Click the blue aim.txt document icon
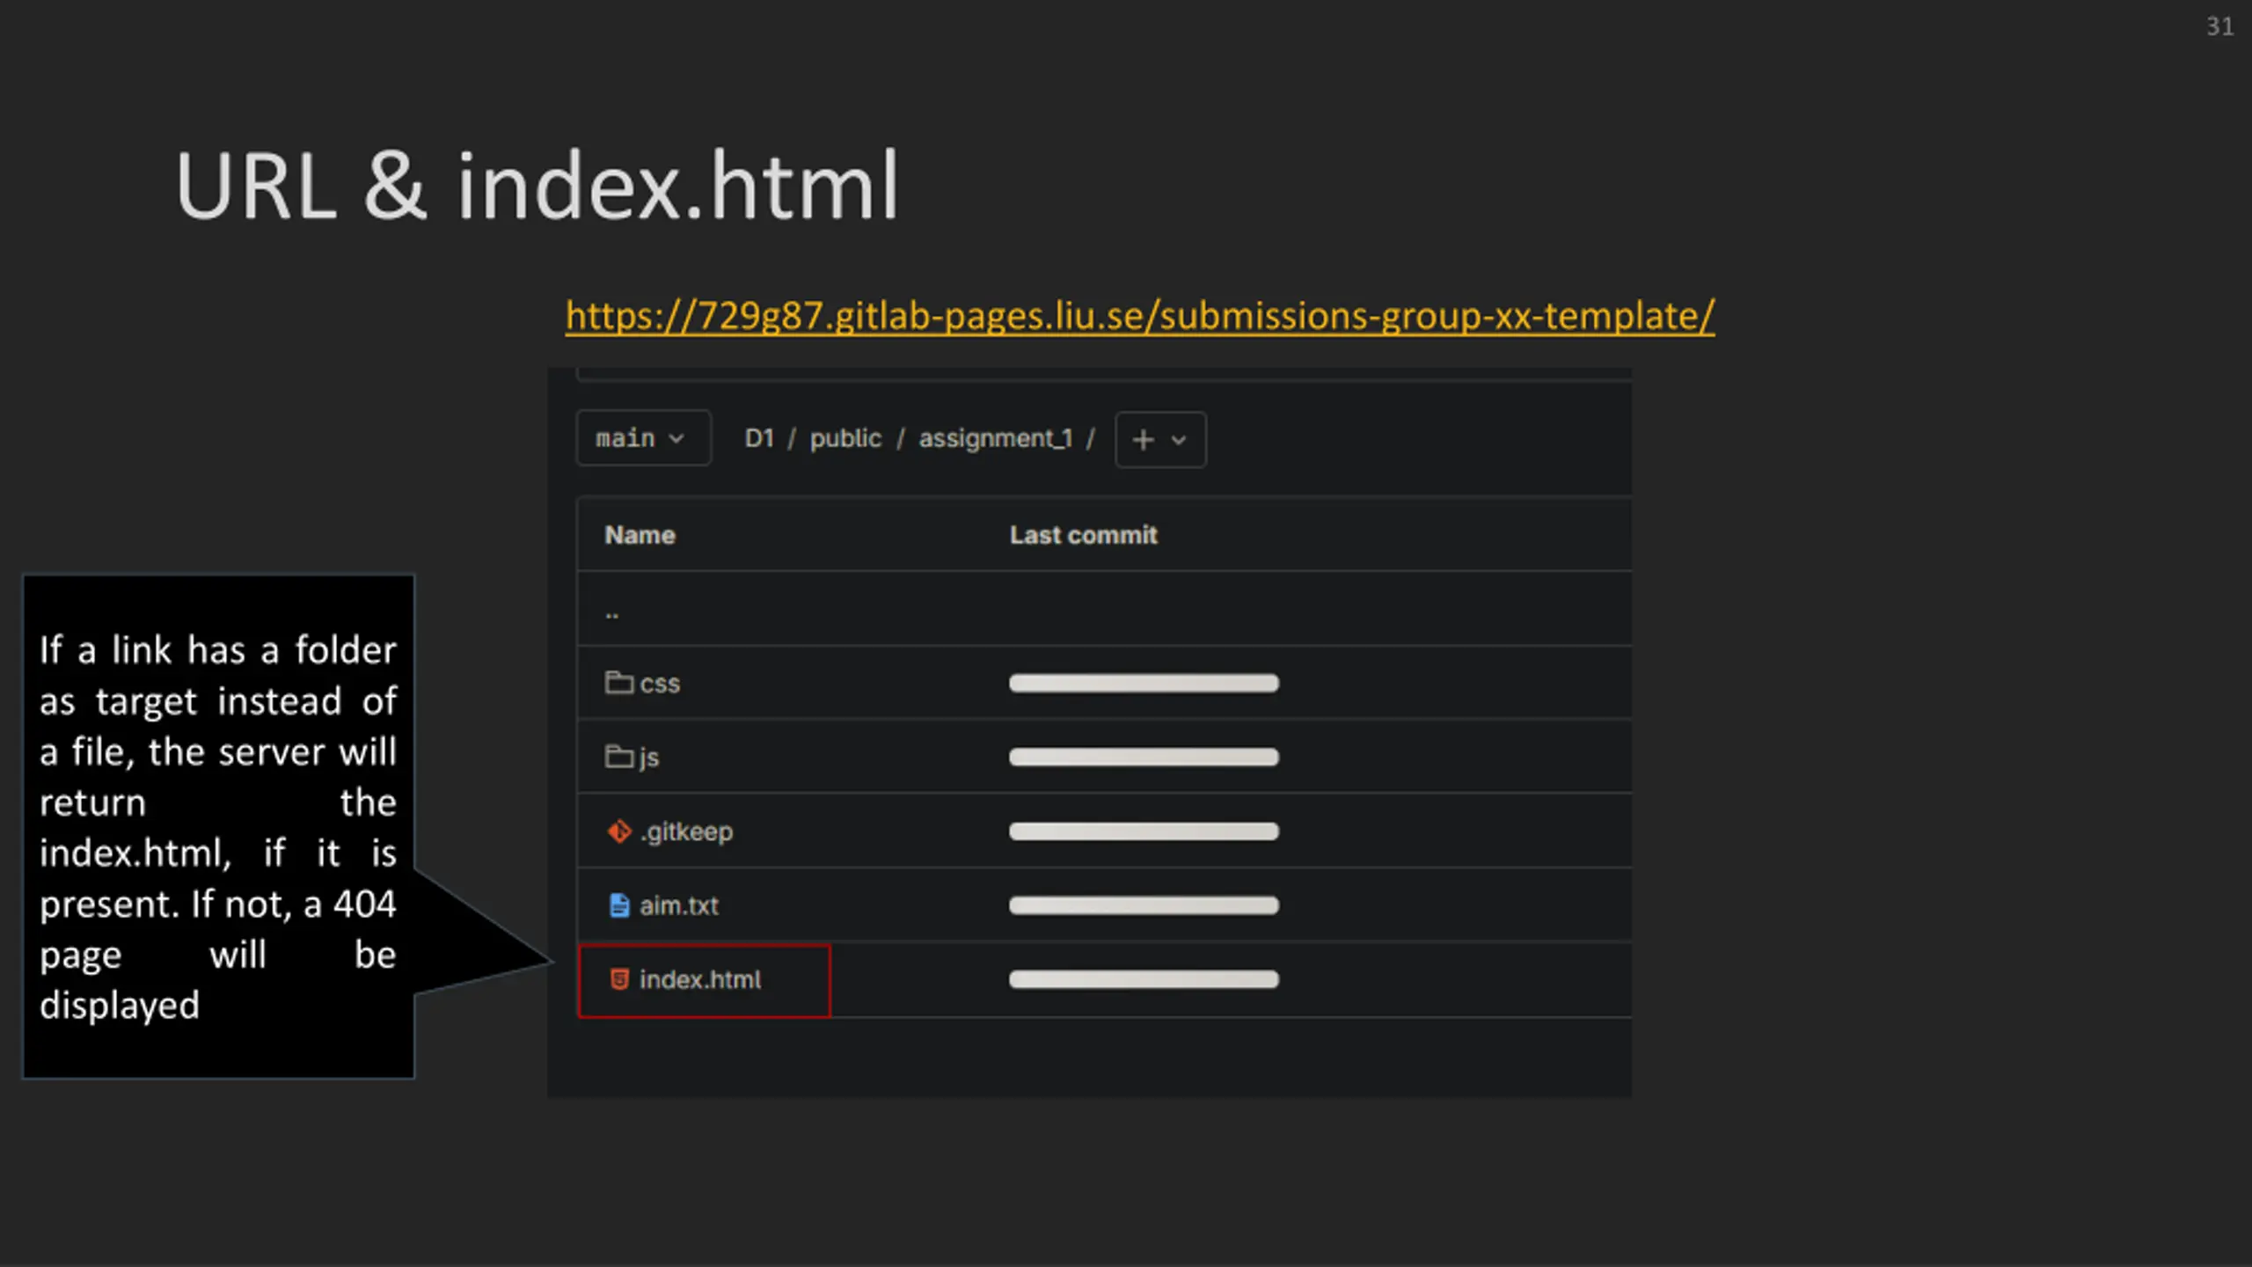The image size is (2252, 1267). tap(619, 905)
